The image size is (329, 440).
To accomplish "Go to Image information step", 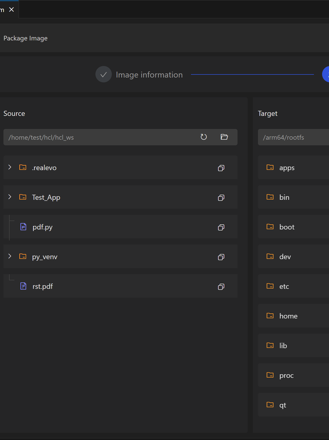I will (149, 75).
